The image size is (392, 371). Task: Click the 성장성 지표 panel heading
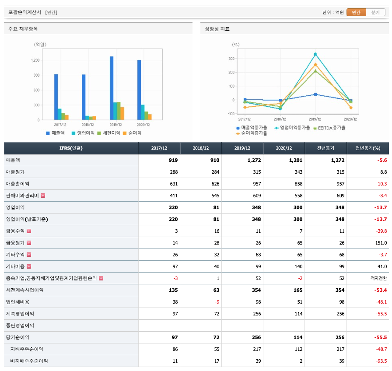(x=217, y=29)
